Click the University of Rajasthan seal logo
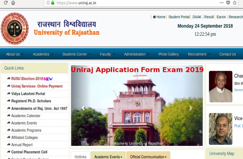 (15, 29)
